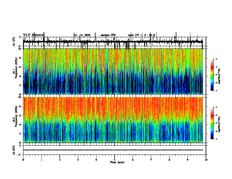Screen dimensions: 232x179
Task: Click the "station=ITK" header label
Action: [108, 35]
